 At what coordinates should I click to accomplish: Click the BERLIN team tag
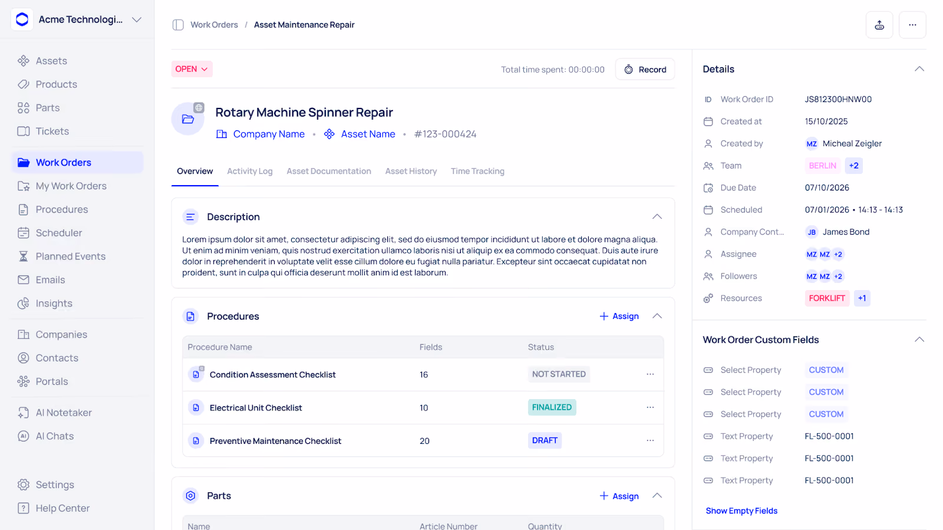[x=822, y=166]
